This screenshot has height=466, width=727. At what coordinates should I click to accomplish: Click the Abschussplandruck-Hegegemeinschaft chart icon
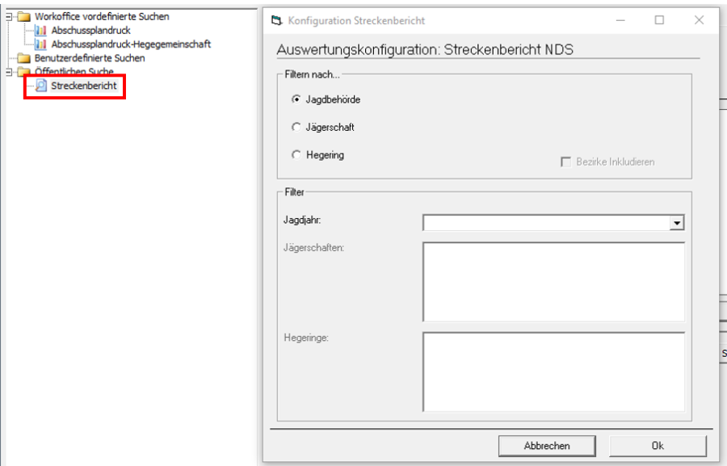[x=41, y=44]
